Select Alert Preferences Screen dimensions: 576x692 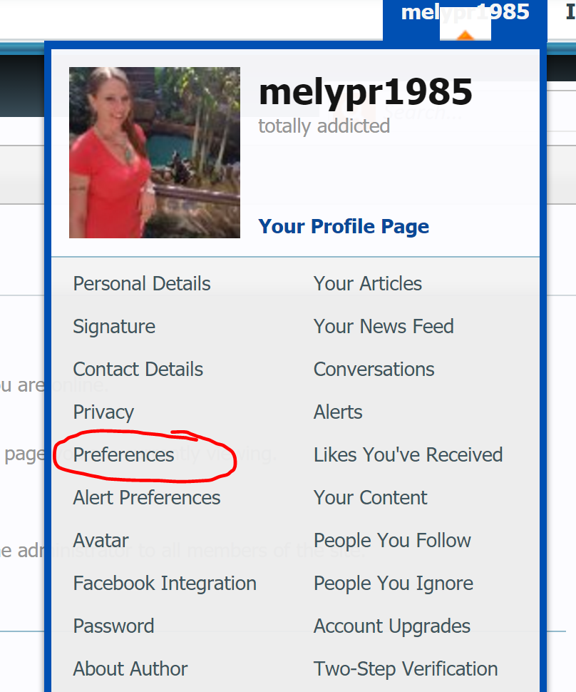pos(146,498)
